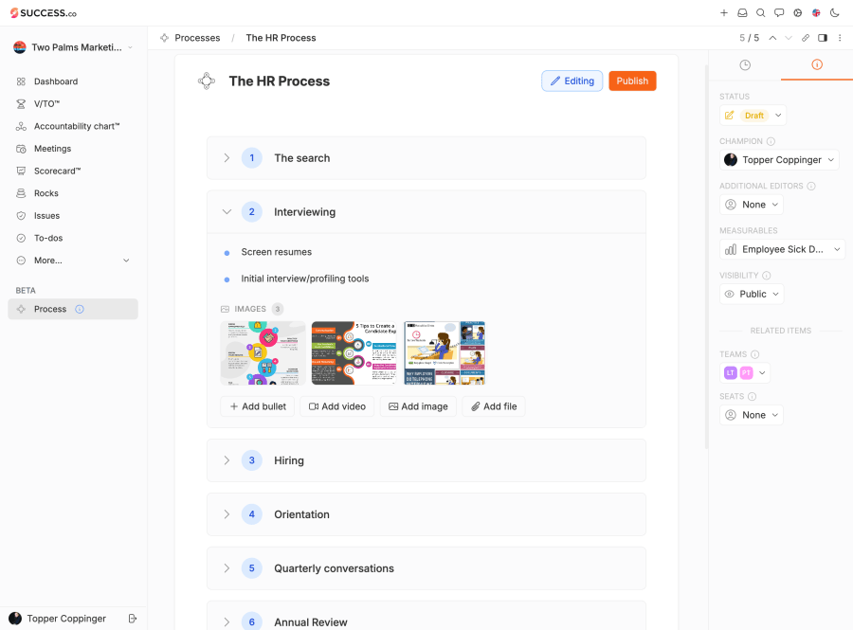Viewport: 853px width, 630px height.
Task: Select the 'Screen resumes' bullet text
Action: point(277,252)
